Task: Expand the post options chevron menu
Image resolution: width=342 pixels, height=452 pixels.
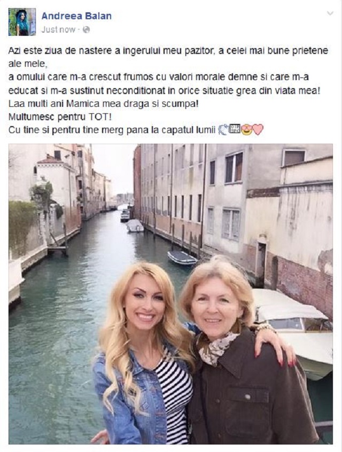Action: [330, 13]
